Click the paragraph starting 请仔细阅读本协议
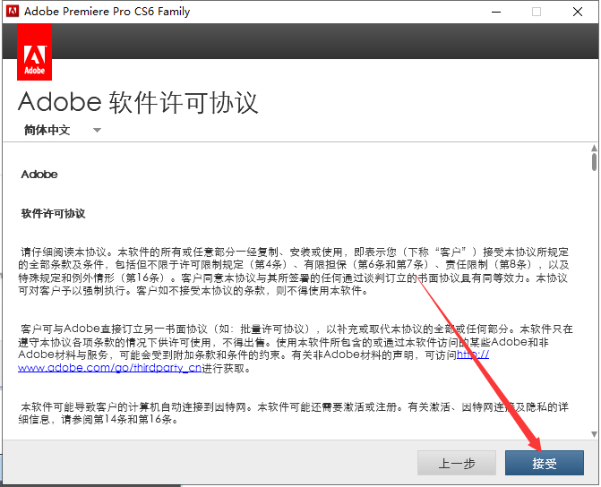The width and height of the screenshot is (601, 487). pyautogui.click(x=294, y=271)
